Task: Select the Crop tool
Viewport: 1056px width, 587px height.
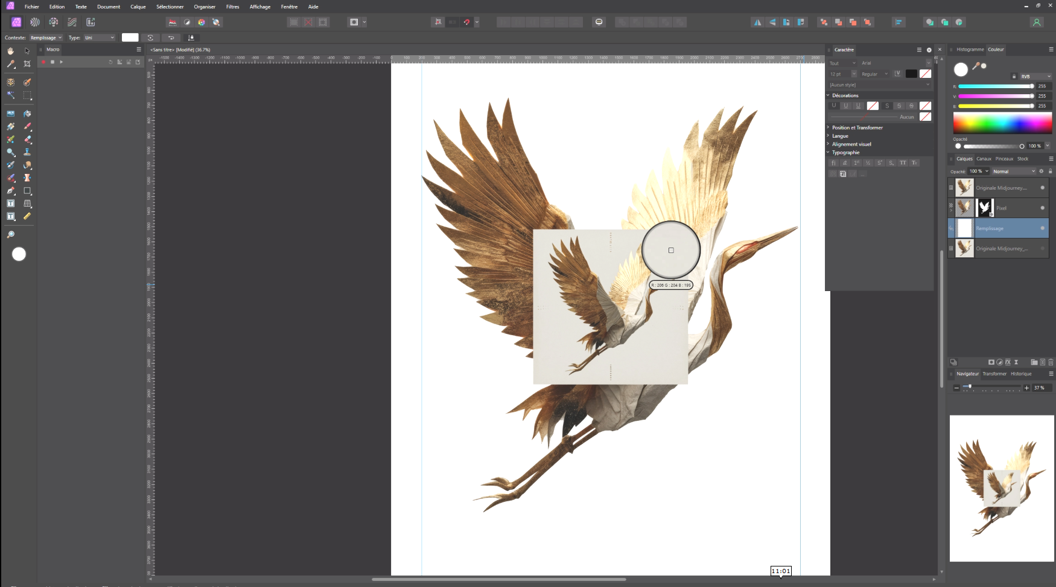Action: pyautogui.click(x=27, y=64)
